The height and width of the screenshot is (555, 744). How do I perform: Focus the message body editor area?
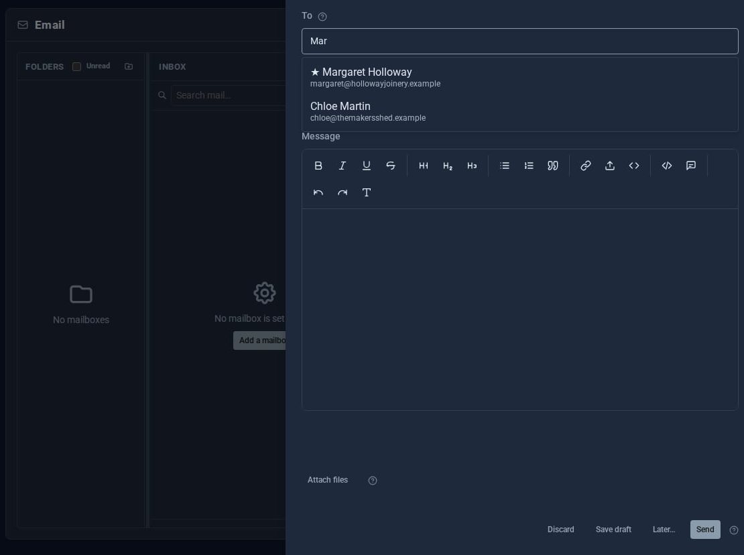[x=519, y=309]
